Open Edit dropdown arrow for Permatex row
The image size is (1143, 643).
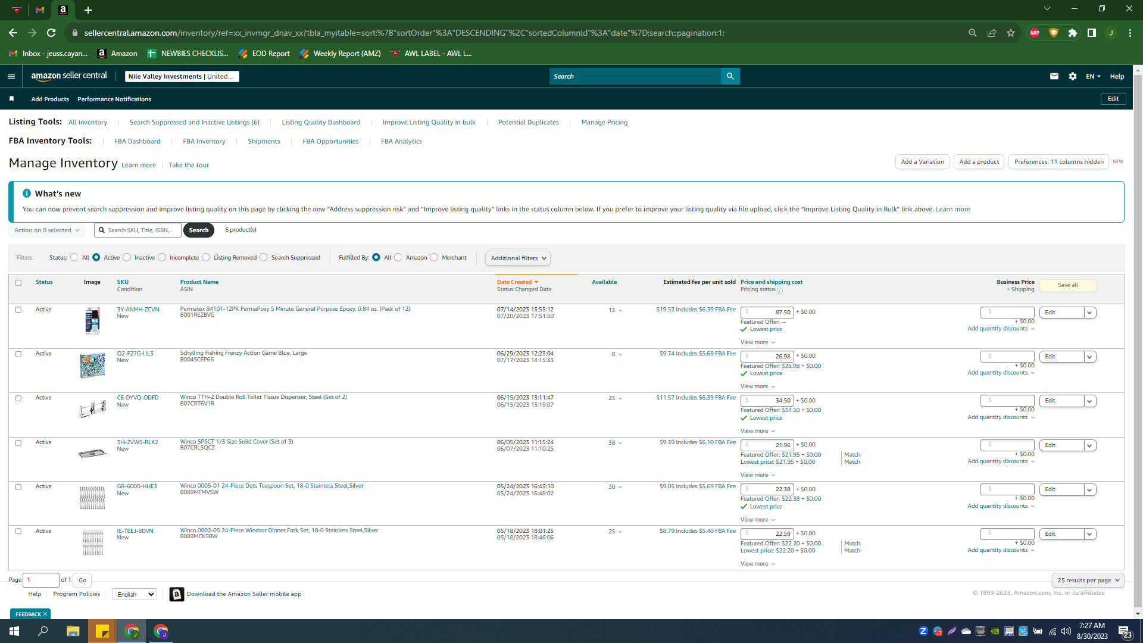tap(1090, 313)
